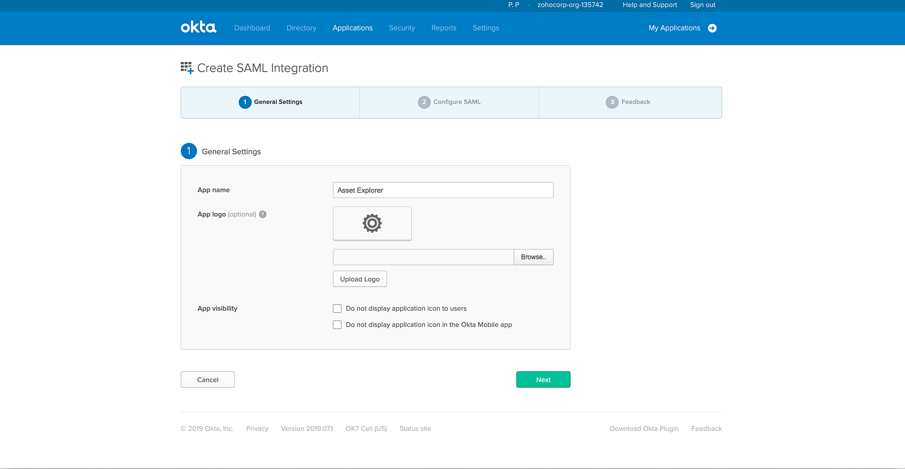905x469 pixels.
Task: Open the Security menu
Action: point(402,28)
